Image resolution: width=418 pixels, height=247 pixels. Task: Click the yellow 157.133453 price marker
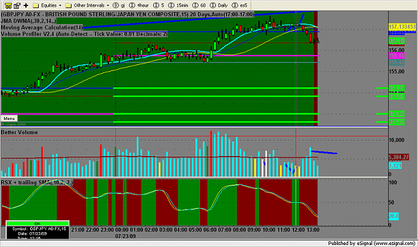tap(402, 27)
